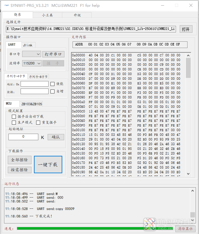The width and height of the screenshot is (199, 234).
Task: Click the hex view scrollbar thumb
Action: pyautogui.click(x=188, y=68)
